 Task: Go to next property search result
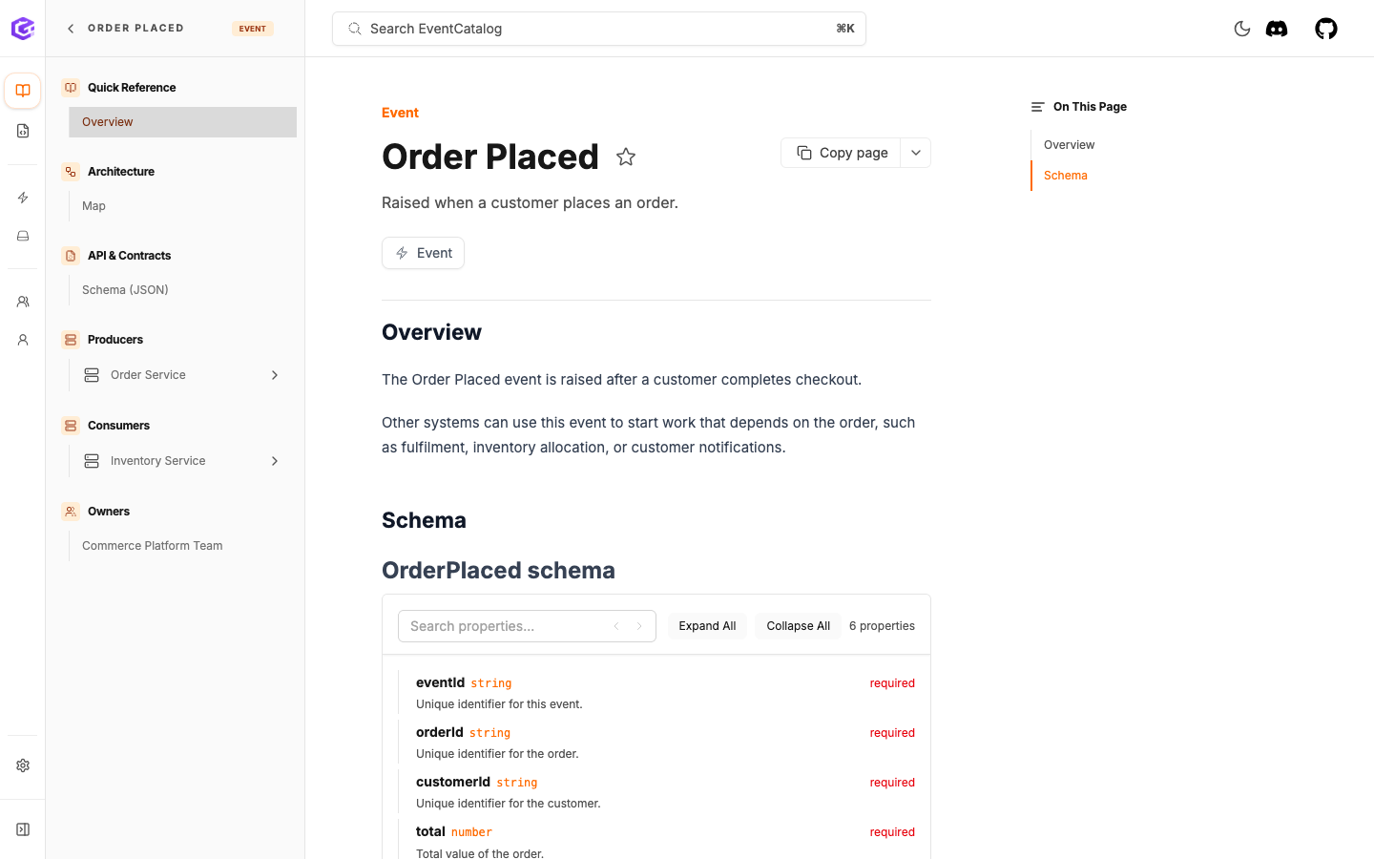(639, 626)
